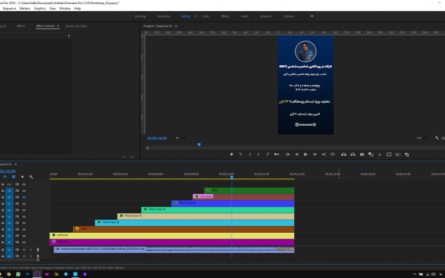Screen dimensions: 445x278
Task: Click Add Marker in Program Monitor controls
Action: [232, 154]
